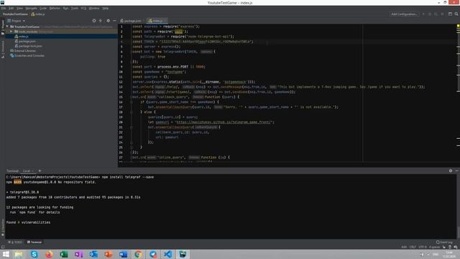Click the CRLF line separator in status bar
The width and height of the screenshot is (460, 259).
coord(413,247)
